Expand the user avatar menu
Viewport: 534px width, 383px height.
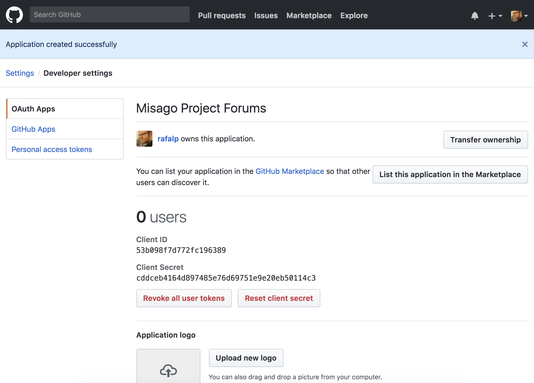519,16
